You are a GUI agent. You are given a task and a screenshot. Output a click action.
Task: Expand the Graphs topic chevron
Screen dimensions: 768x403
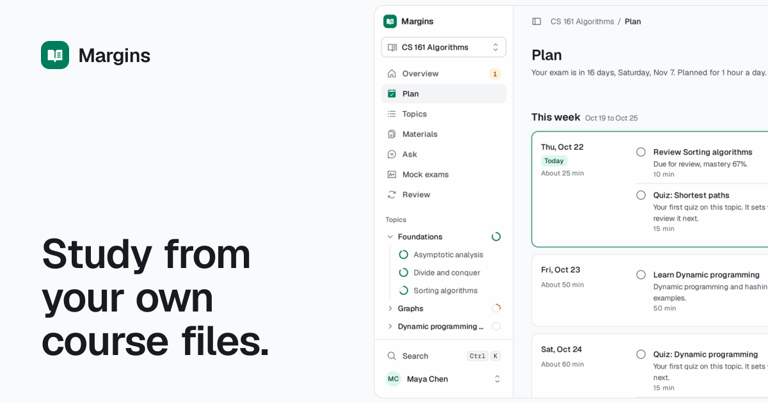tap(390, 308)
